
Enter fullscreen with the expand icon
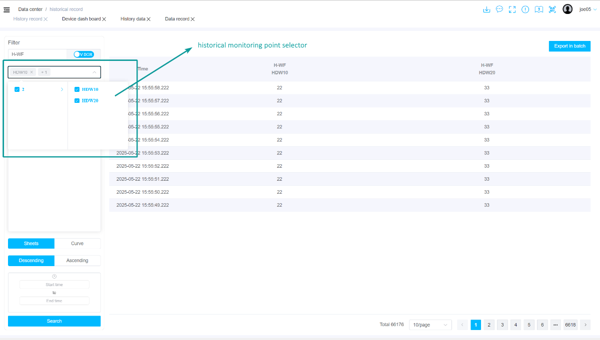click(512, 9)
